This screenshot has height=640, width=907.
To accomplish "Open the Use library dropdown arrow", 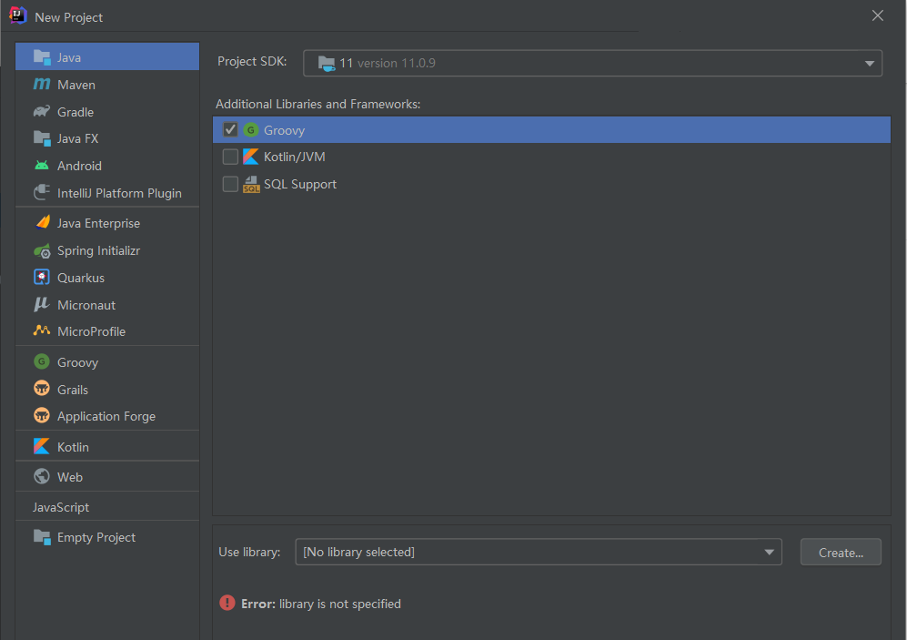I will [x=770, y=552].
